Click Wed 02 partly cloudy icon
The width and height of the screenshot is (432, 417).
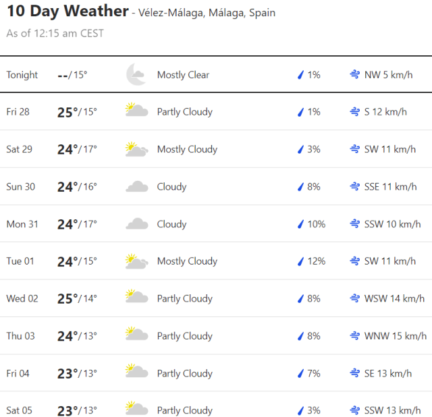(136, 298)
